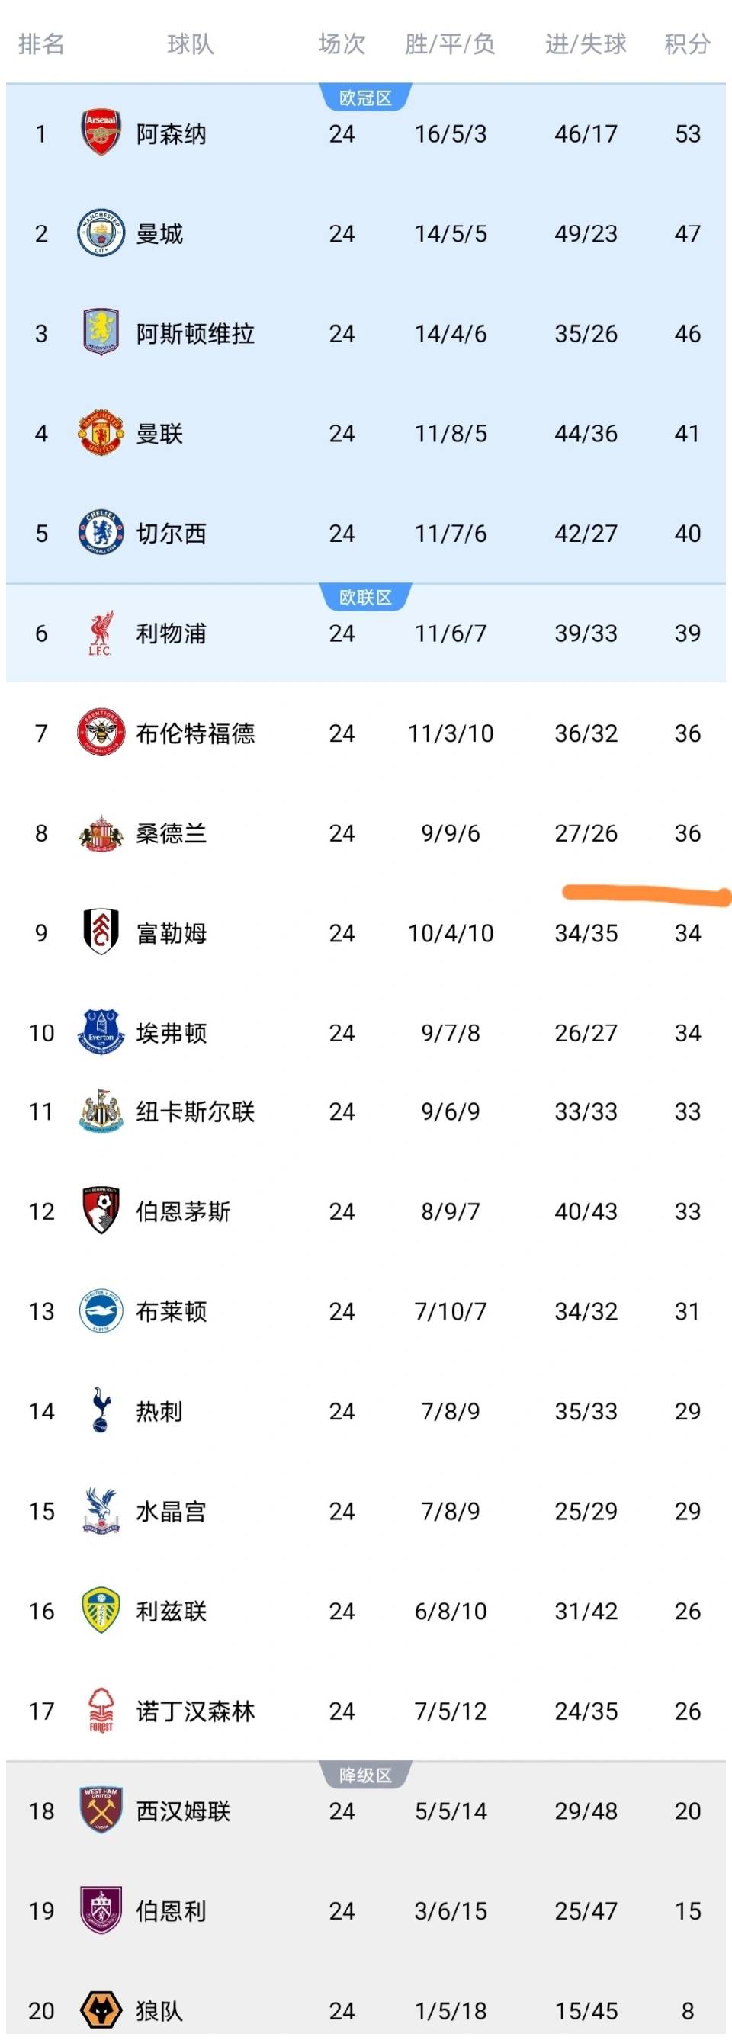Tap the Wolves wolf-head crest
The height and width of the screenshot is (2040, 732).
(101, 2010)
